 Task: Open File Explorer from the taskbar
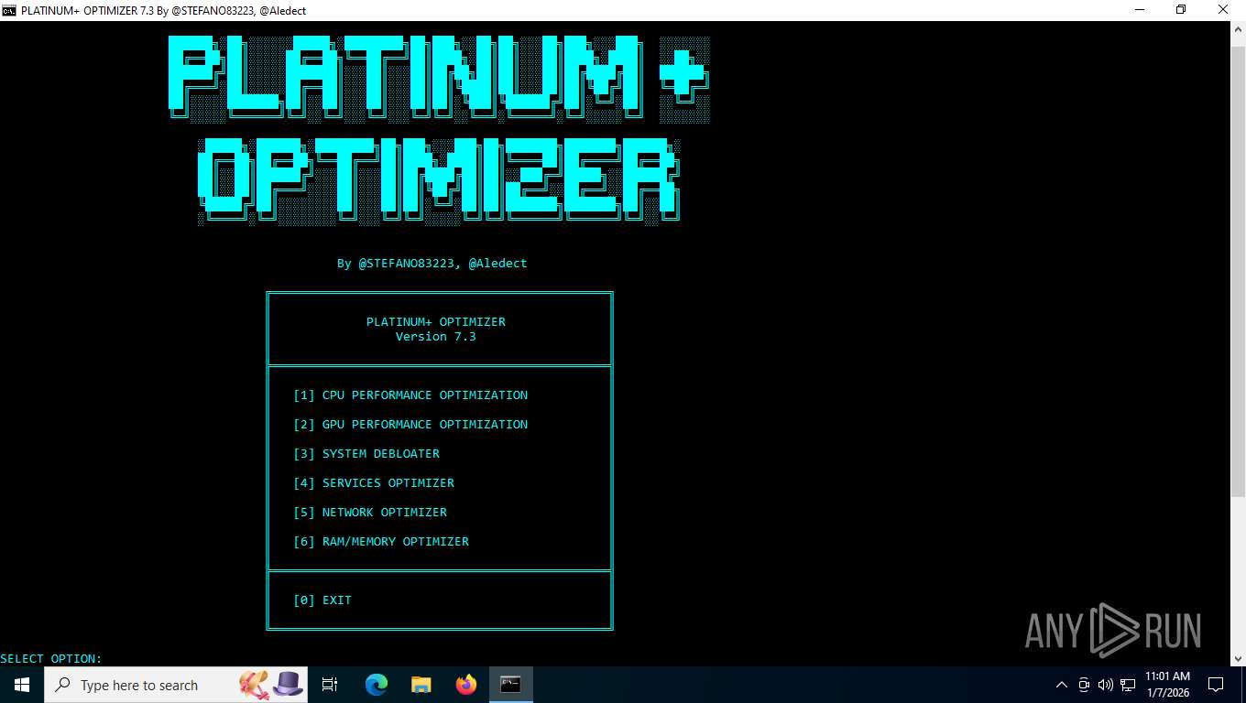tap(421, 685)
